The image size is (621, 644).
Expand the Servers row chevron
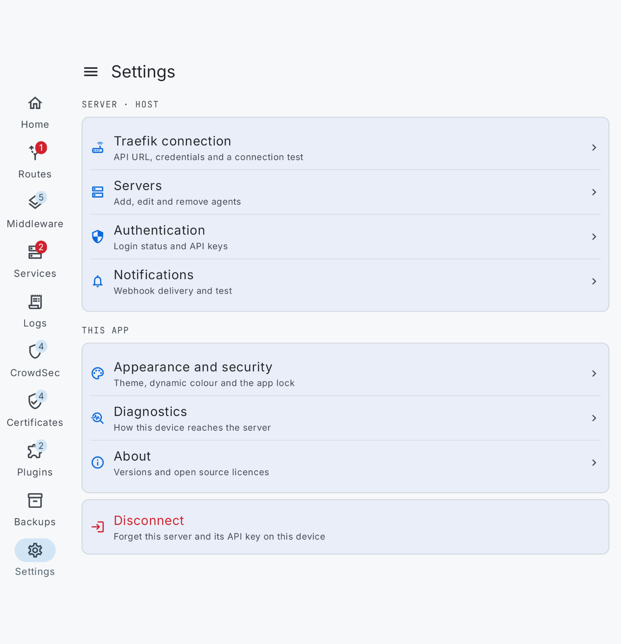pyautogui.click(x=594, y=192)
